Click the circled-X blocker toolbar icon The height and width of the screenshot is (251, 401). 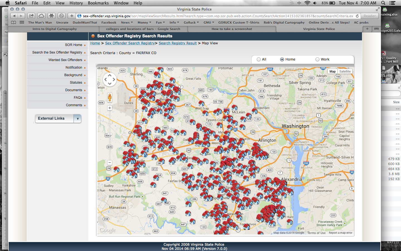pos(62,16)
